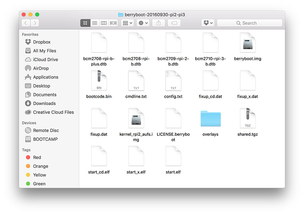Select Downloads in the sidebar
This screenshot has width=304, height=215.
click(44, 103)
